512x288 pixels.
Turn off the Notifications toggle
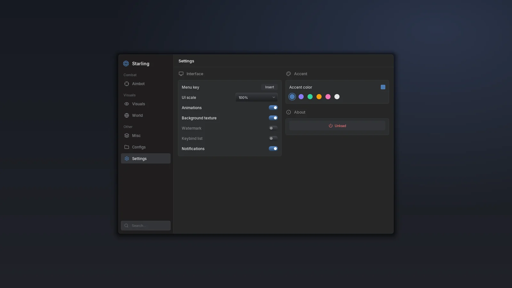tap(273, 149)
